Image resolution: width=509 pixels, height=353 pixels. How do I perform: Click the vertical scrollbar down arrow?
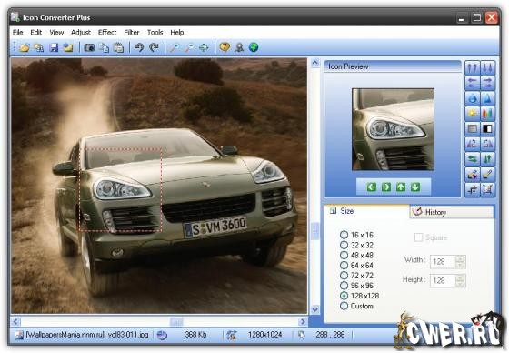[x=314, y=308]
